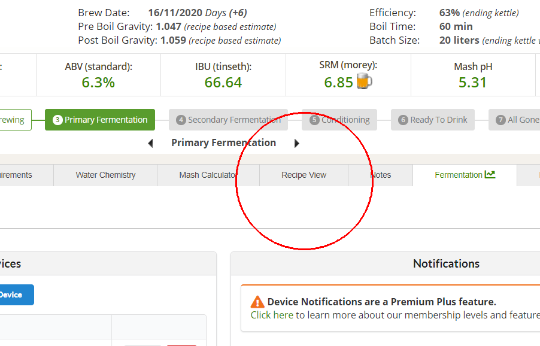Click the 'Primary Fermentation' phase title text
540x346 pixels.
coord(223,143)
